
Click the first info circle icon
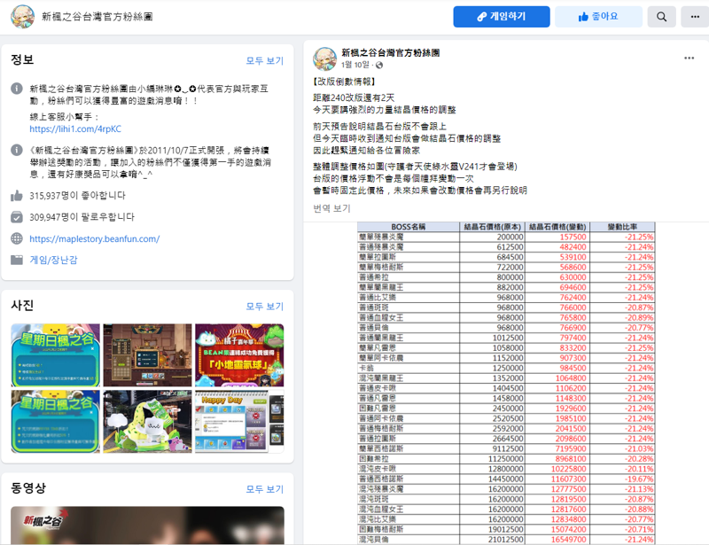coord(17,89)
